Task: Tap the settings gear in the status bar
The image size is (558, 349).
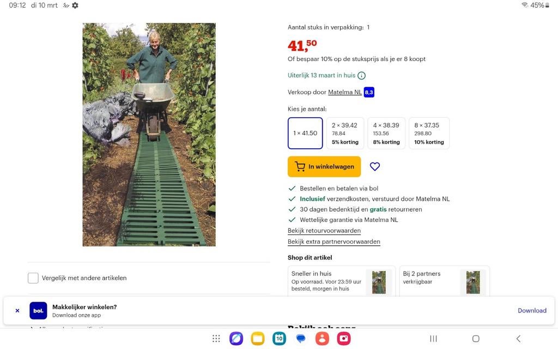Action: pyautogui.click(x=74, y=5)
